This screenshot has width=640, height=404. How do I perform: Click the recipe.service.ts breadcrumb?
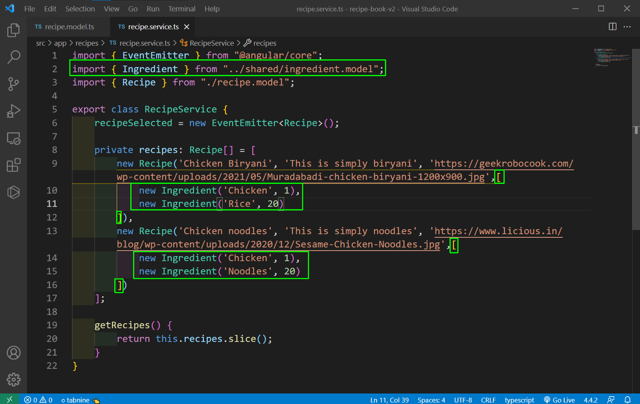click(139, 43)
